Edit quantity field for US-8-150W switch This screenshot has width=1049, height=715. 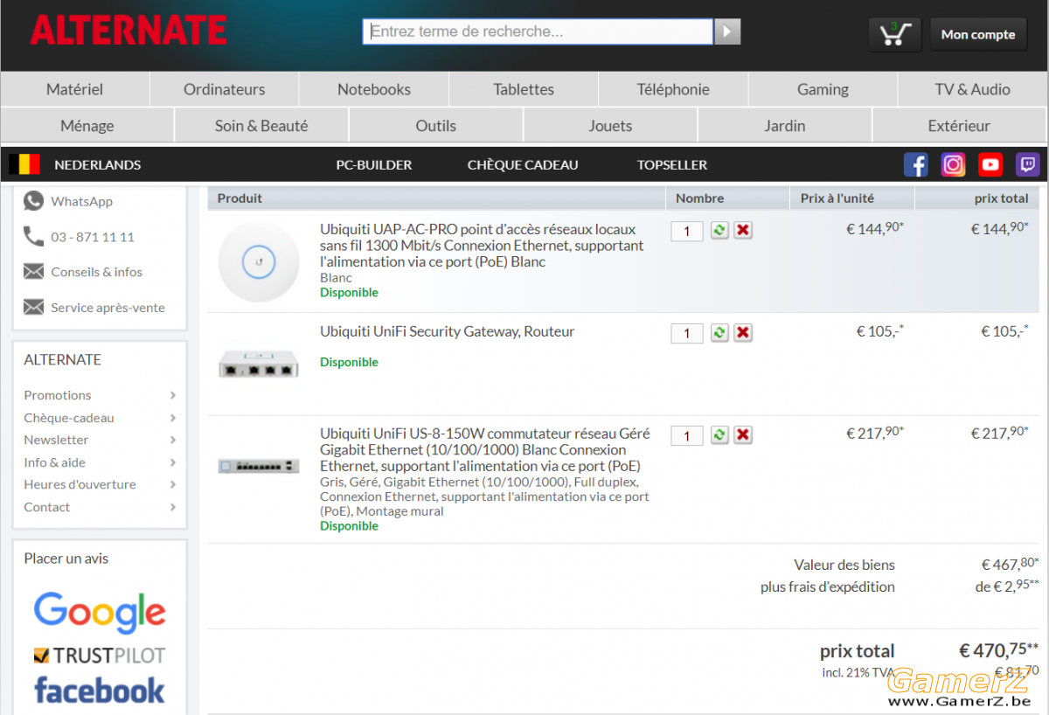(x=687, y=435)
